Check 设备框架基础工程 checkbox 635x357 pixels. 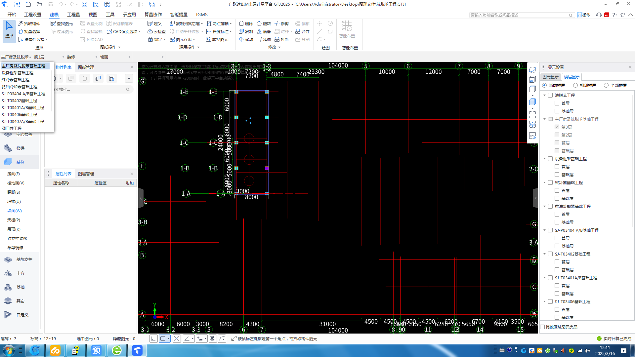[x=550, y=159]
